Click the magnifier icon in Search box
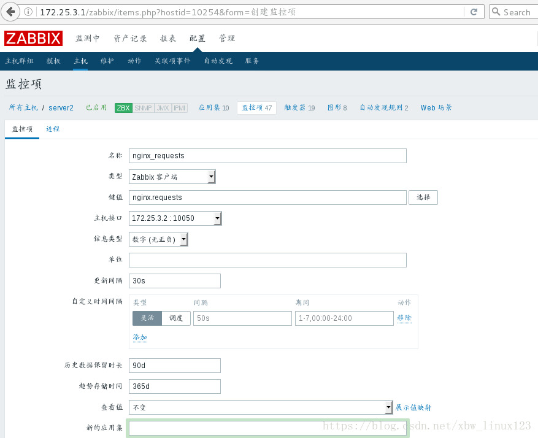This screenshot has width=538, height=438. tap(496, 12)
